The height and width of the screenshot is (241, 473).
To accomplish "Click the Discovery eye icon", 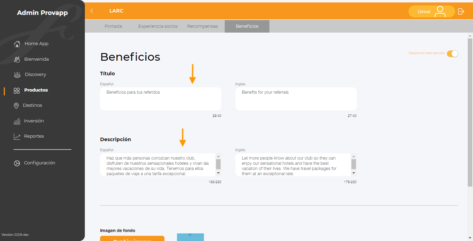I will click(x=17, y=75).
